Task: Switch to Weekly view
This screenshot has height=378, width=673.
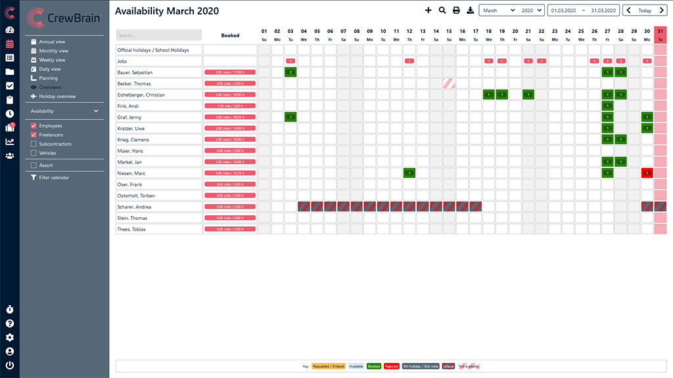Action: pos(52,60)
